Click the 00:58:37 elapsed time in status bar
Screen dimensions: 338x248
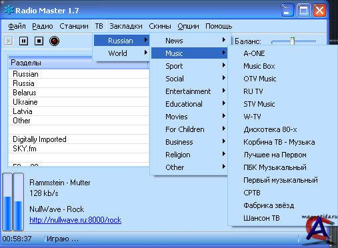click(x=17, y=239)
